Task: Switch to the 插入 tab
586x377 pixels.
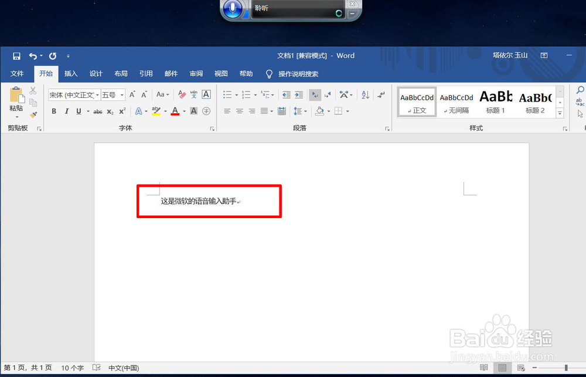Action: click(x=71, y=74)
